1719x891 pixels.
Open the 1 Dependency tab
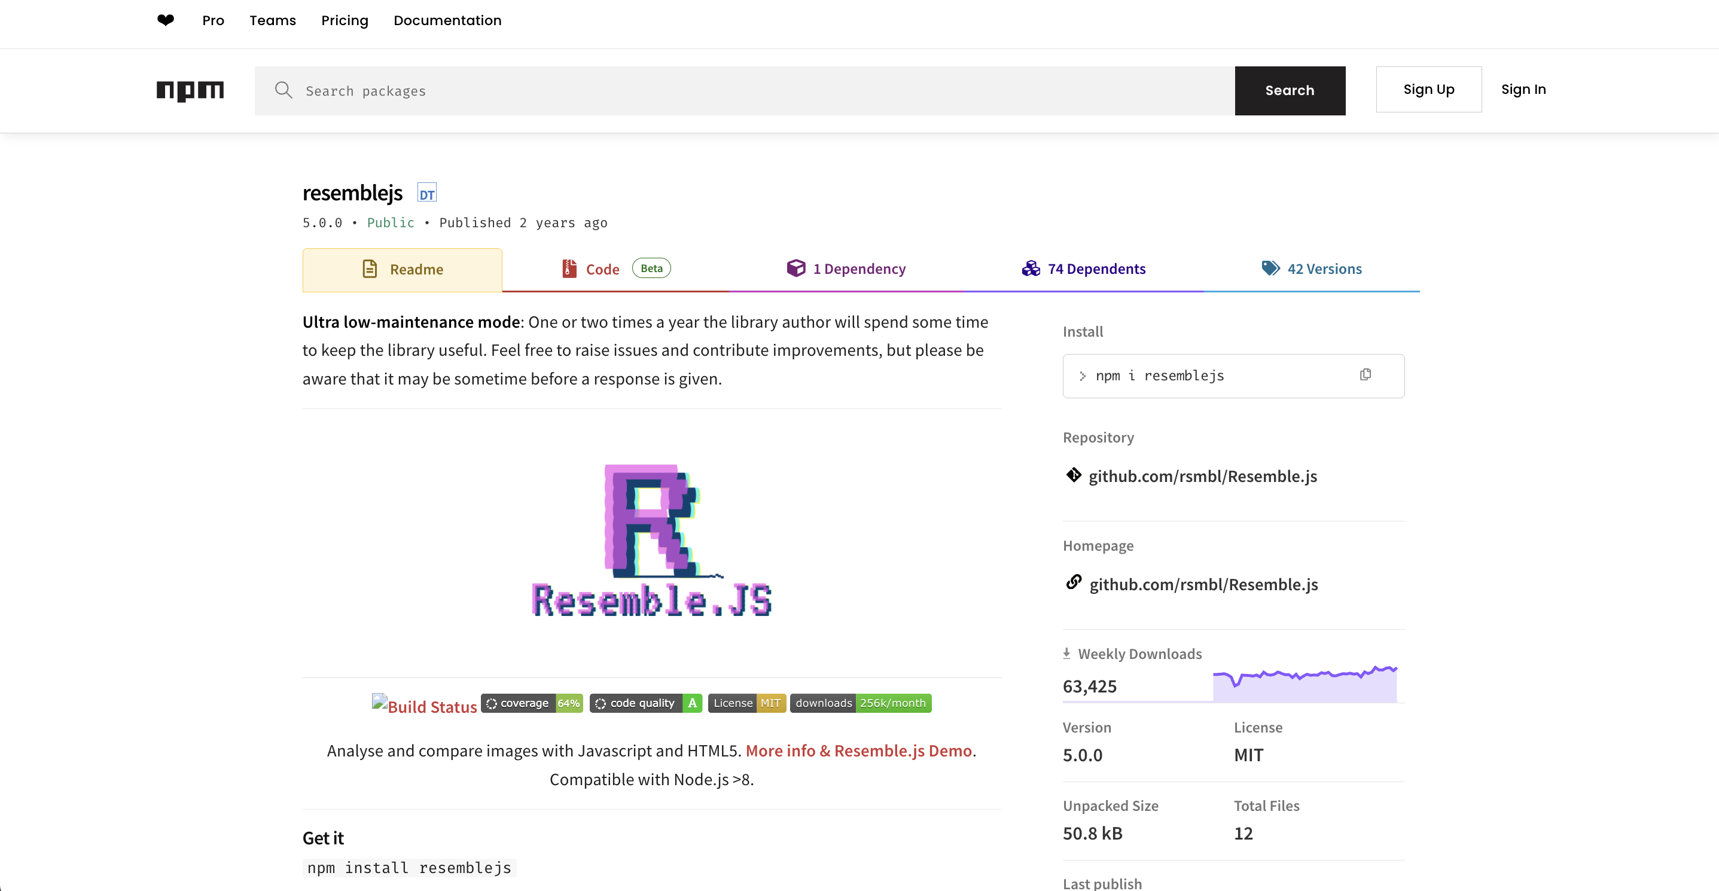(846, 268)
